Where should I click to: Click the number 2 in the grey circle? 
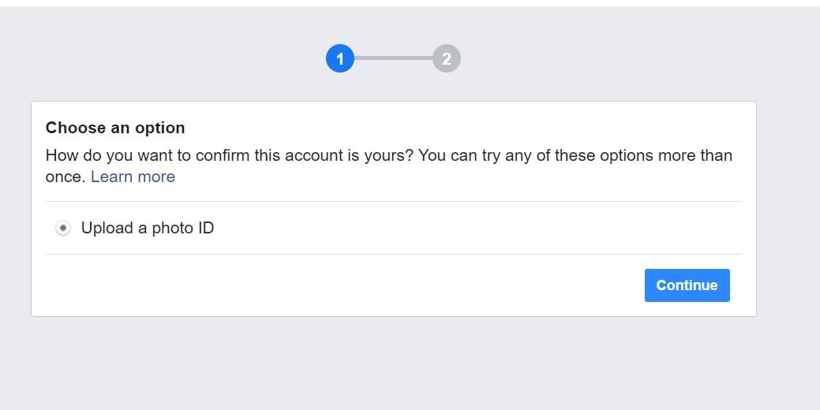click(x=447, y=59)
